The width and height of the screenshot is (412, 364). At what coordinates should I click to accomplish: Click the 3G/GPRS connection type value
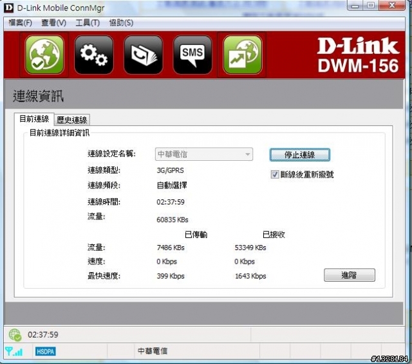(170, 170)
